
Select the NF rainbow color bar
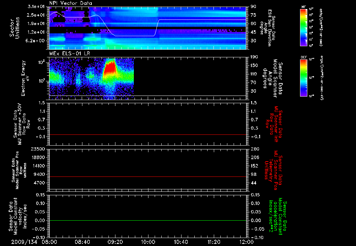point(304,27)
